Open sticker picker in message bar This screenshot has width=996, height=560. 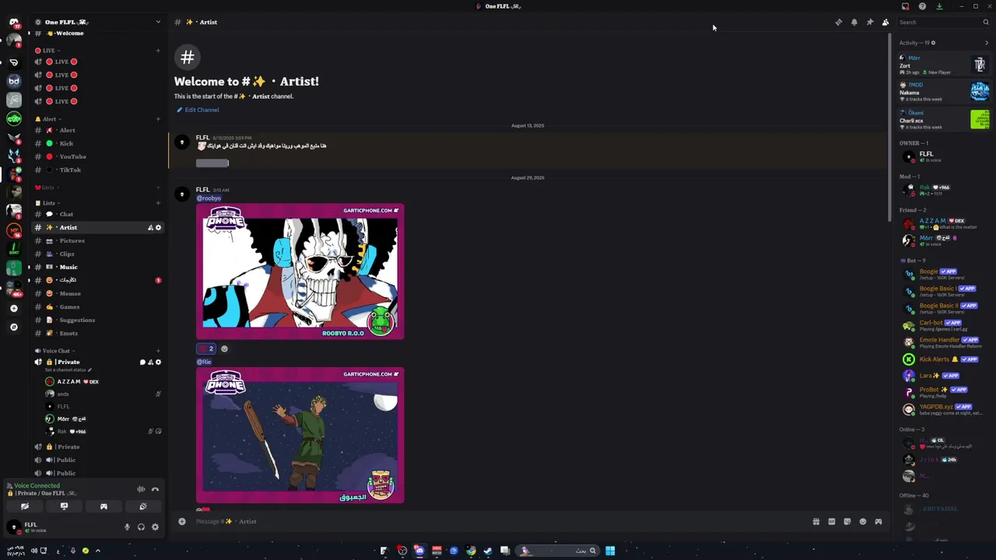(847, 522)
